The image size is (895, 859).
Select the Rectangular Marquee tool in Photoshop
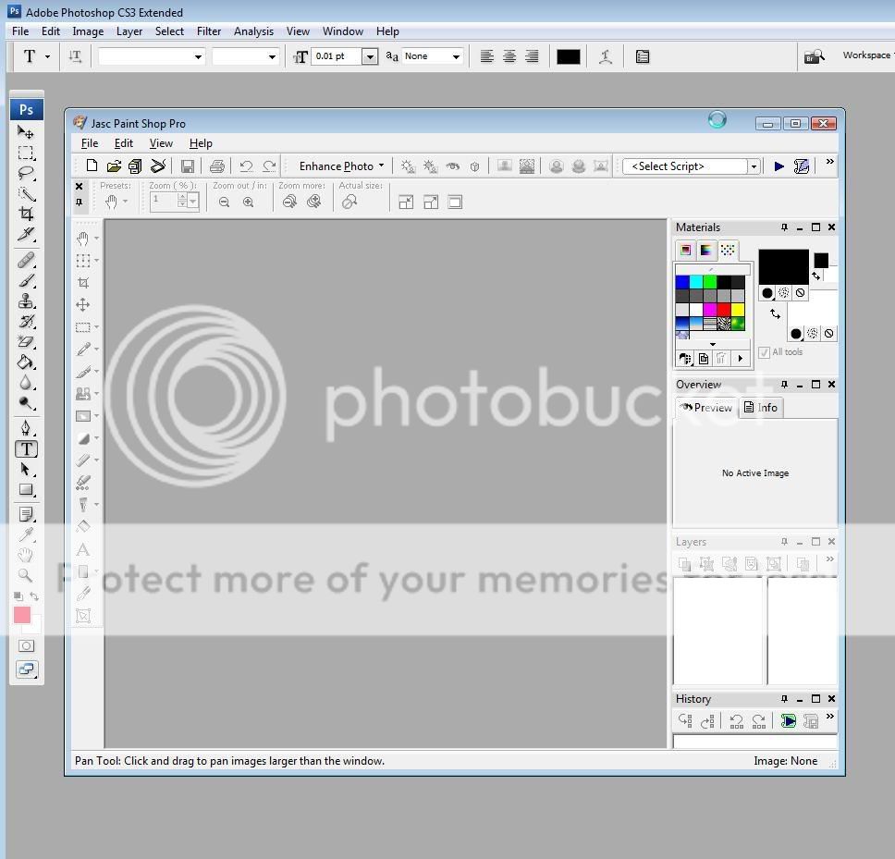click(x=26, y=153)
